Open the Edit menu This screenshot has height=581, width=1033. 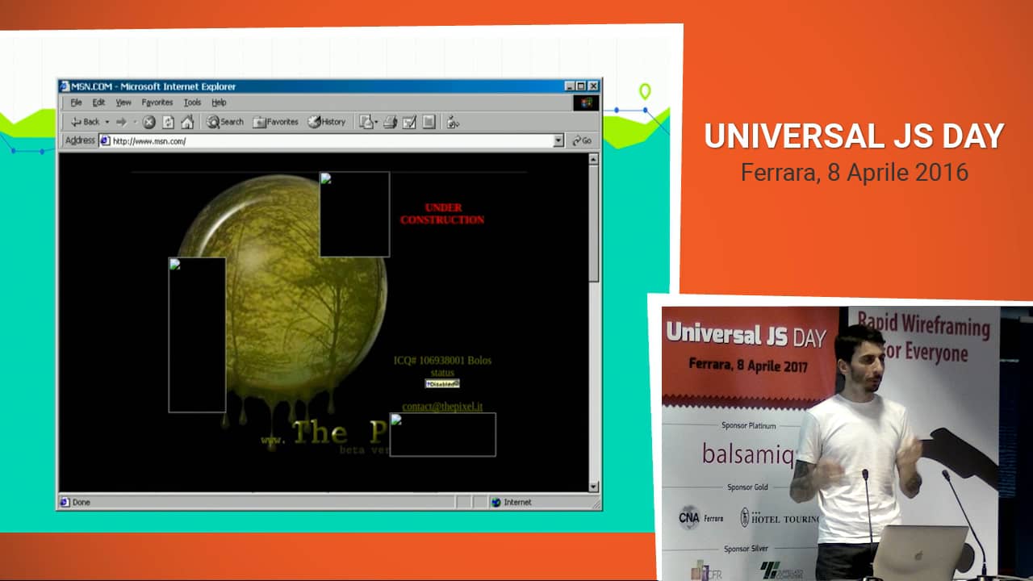click(98, 102)
